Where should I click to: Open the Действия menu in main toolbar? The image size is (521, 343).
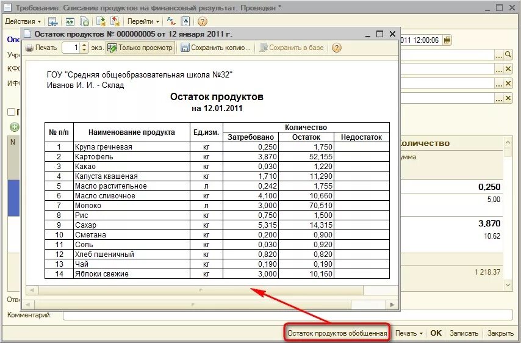pyautogui.click(x=23, y=21)
